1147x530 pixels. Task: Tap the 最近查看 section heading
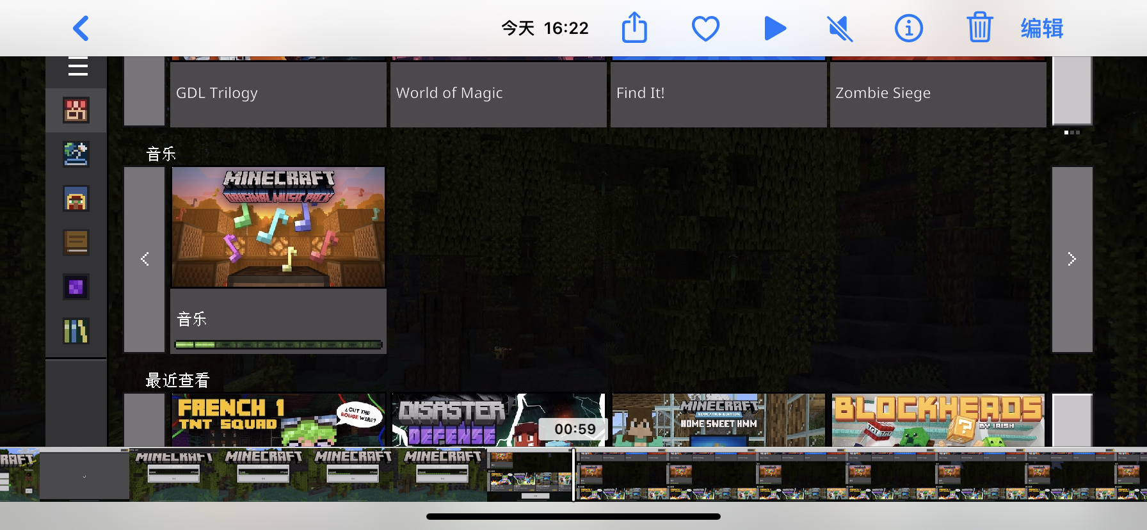tap(177, 380)
